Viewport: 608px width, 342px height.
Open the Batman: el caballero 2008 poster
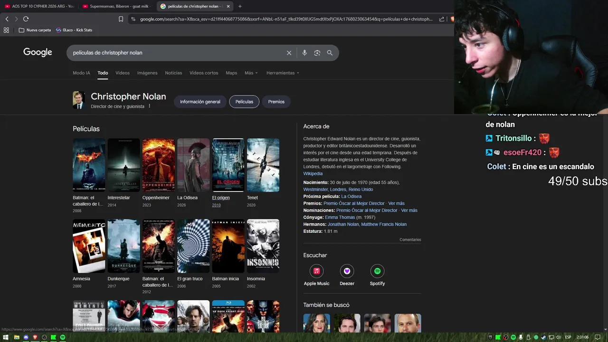coord(89,165)
